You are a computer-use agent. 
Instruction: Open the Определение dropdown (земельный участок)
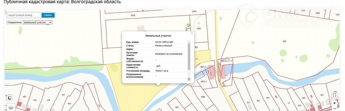coord(37,23)
